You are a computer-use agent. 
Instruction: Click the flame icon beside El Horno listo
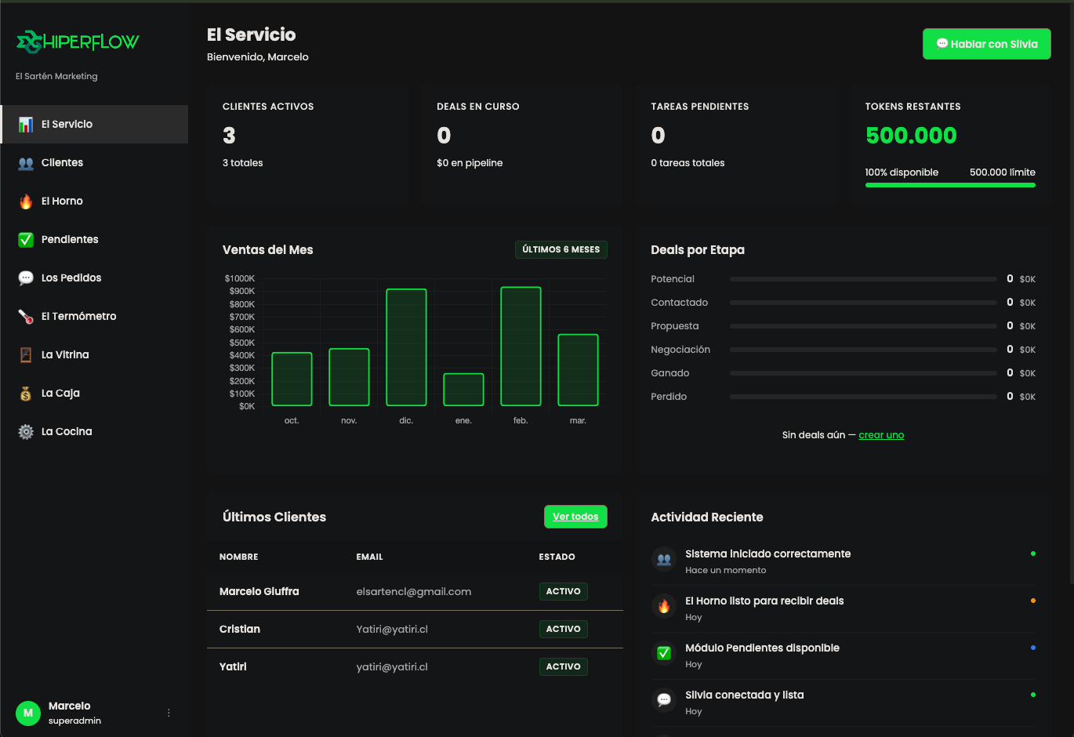click(x=664, y=606)
